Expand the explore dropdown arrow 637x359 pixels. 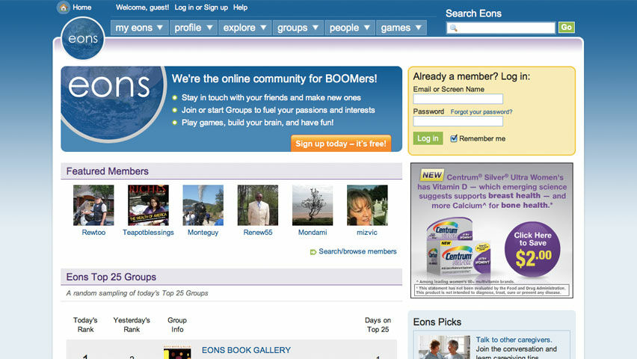[x=263, y=28]
